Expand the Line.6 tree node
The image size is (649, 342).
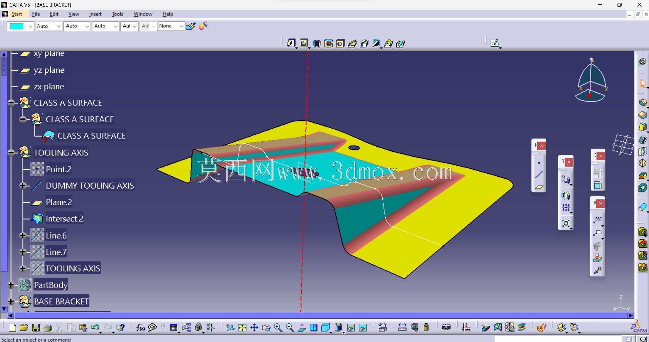click(x=23, y=236)
